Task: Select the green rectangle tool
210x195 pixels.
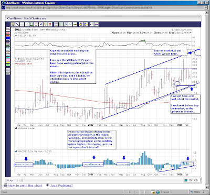Action: 31,24
